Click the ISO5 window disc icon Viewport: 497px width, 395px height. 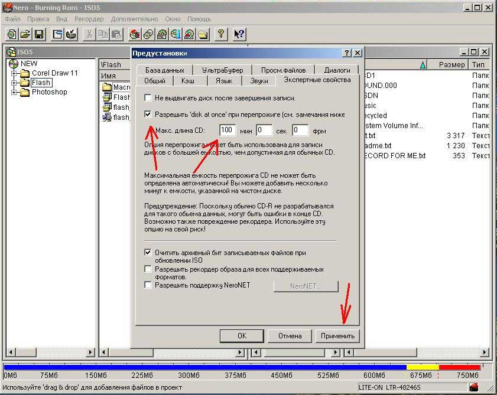click(11, 52)
